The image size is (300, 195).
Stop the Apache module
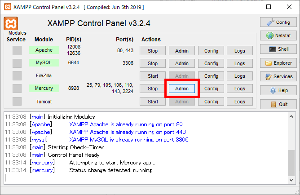pos(153,51)
